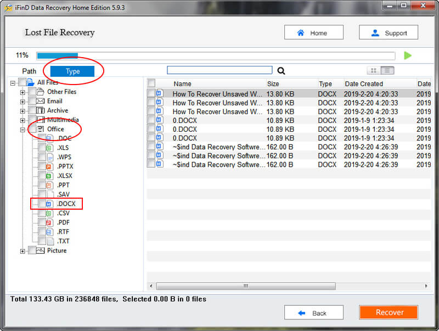Expand the Picture node
Image resolution: width=439 pixels, height=331 pixels.
click(22, 251)
